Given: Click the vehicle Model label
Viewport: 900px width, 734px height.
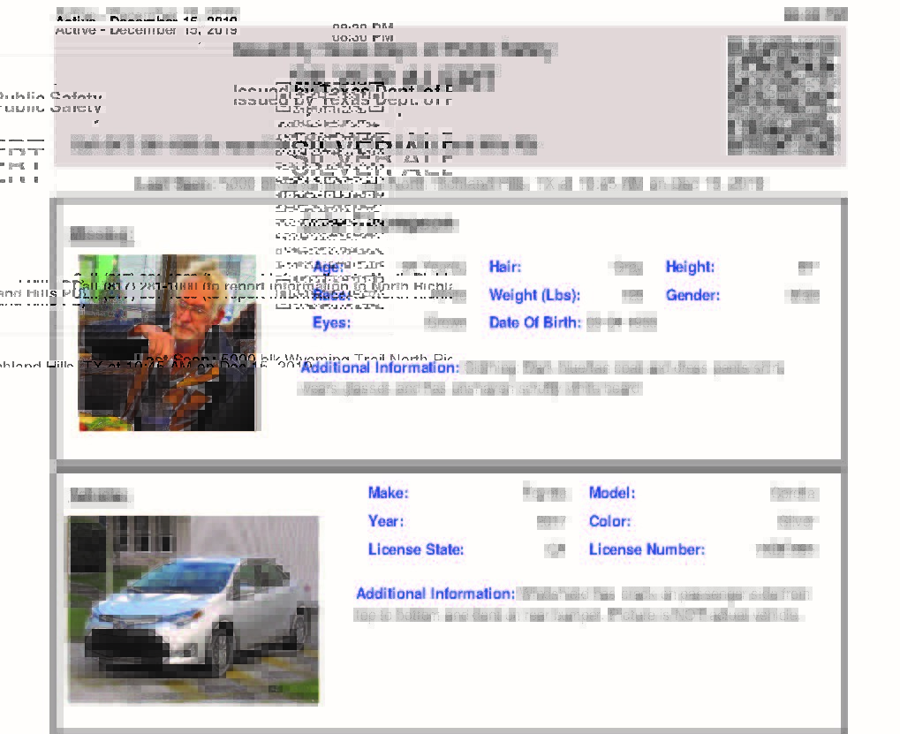Looking at the screenshot, I should (x=612, y=493).
